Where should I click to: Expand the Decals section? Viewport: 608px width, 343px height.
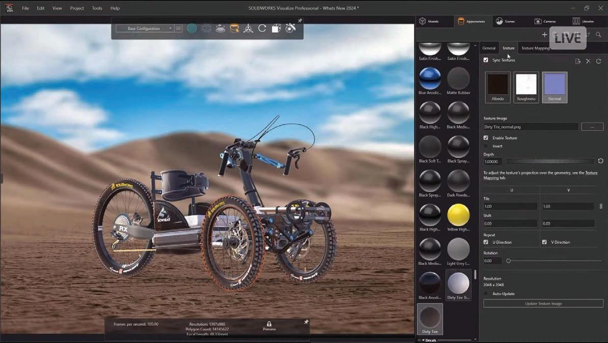tap(429, 340)
